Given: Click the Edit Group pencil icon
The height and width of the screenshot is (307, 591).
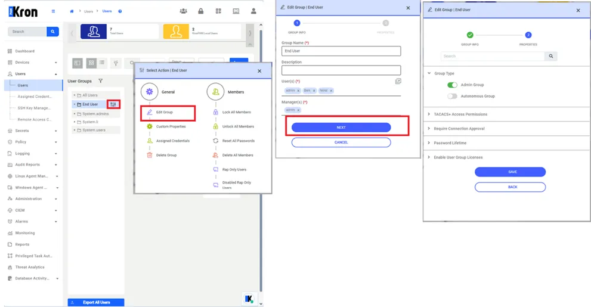Looking at the screenshot, I should (x=150, y=112).
